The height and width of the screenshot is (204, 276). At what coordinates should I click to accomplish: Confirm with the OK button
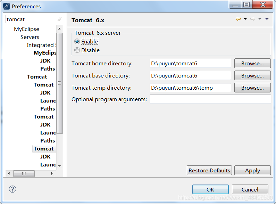tap(210, 189)
